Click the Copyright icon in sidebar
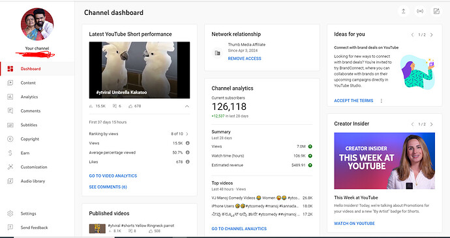The height and width of the screenshot is (238, 450). pos(10,139)
